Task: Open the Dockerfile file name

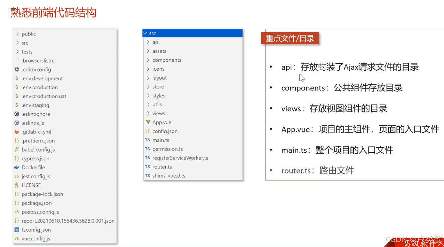Action: 33,167
